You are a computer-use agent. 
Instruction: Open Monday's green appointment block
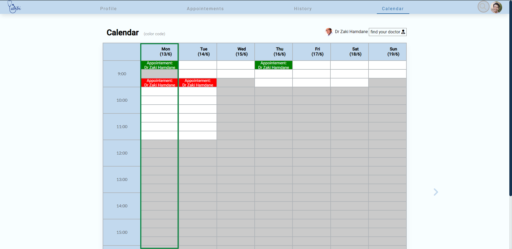[159, 65]
